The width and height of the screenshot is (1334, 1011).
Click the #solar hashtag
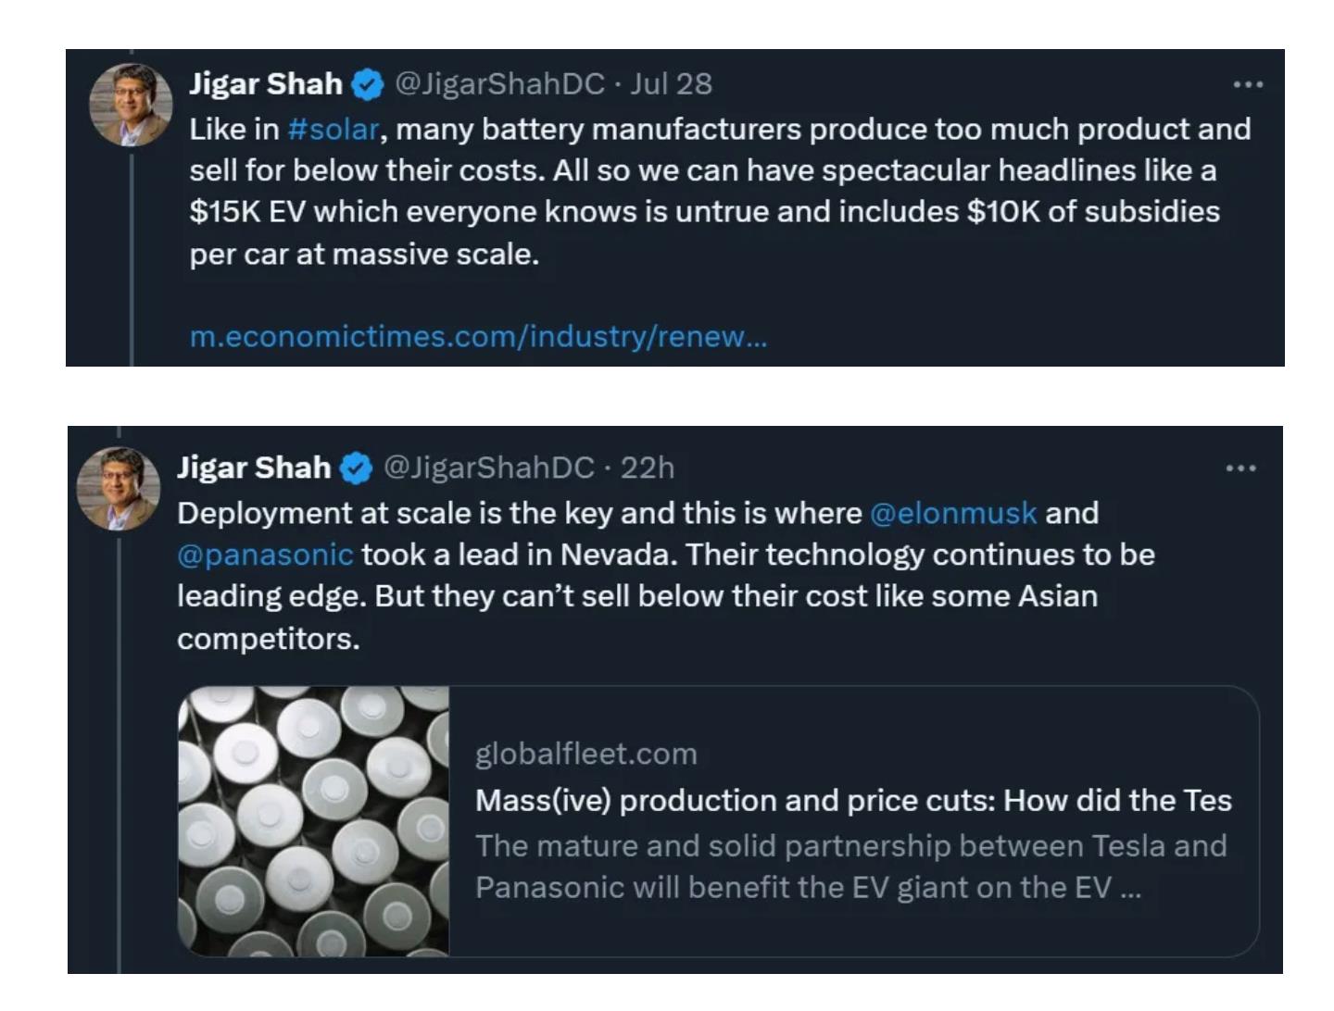pyautogui.click(x=333, y=129)
